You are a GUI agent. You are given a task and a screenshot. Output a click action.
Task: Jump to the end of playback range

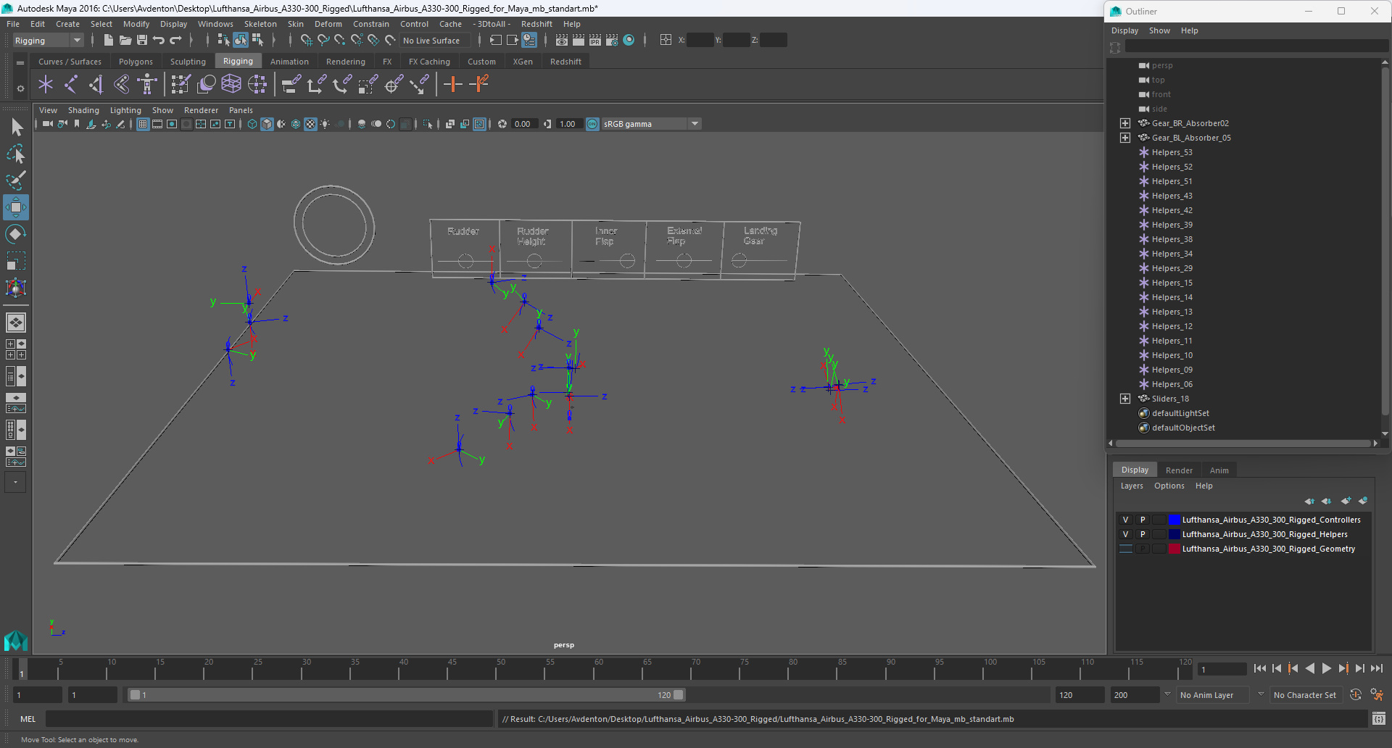tap(1376, 669)
